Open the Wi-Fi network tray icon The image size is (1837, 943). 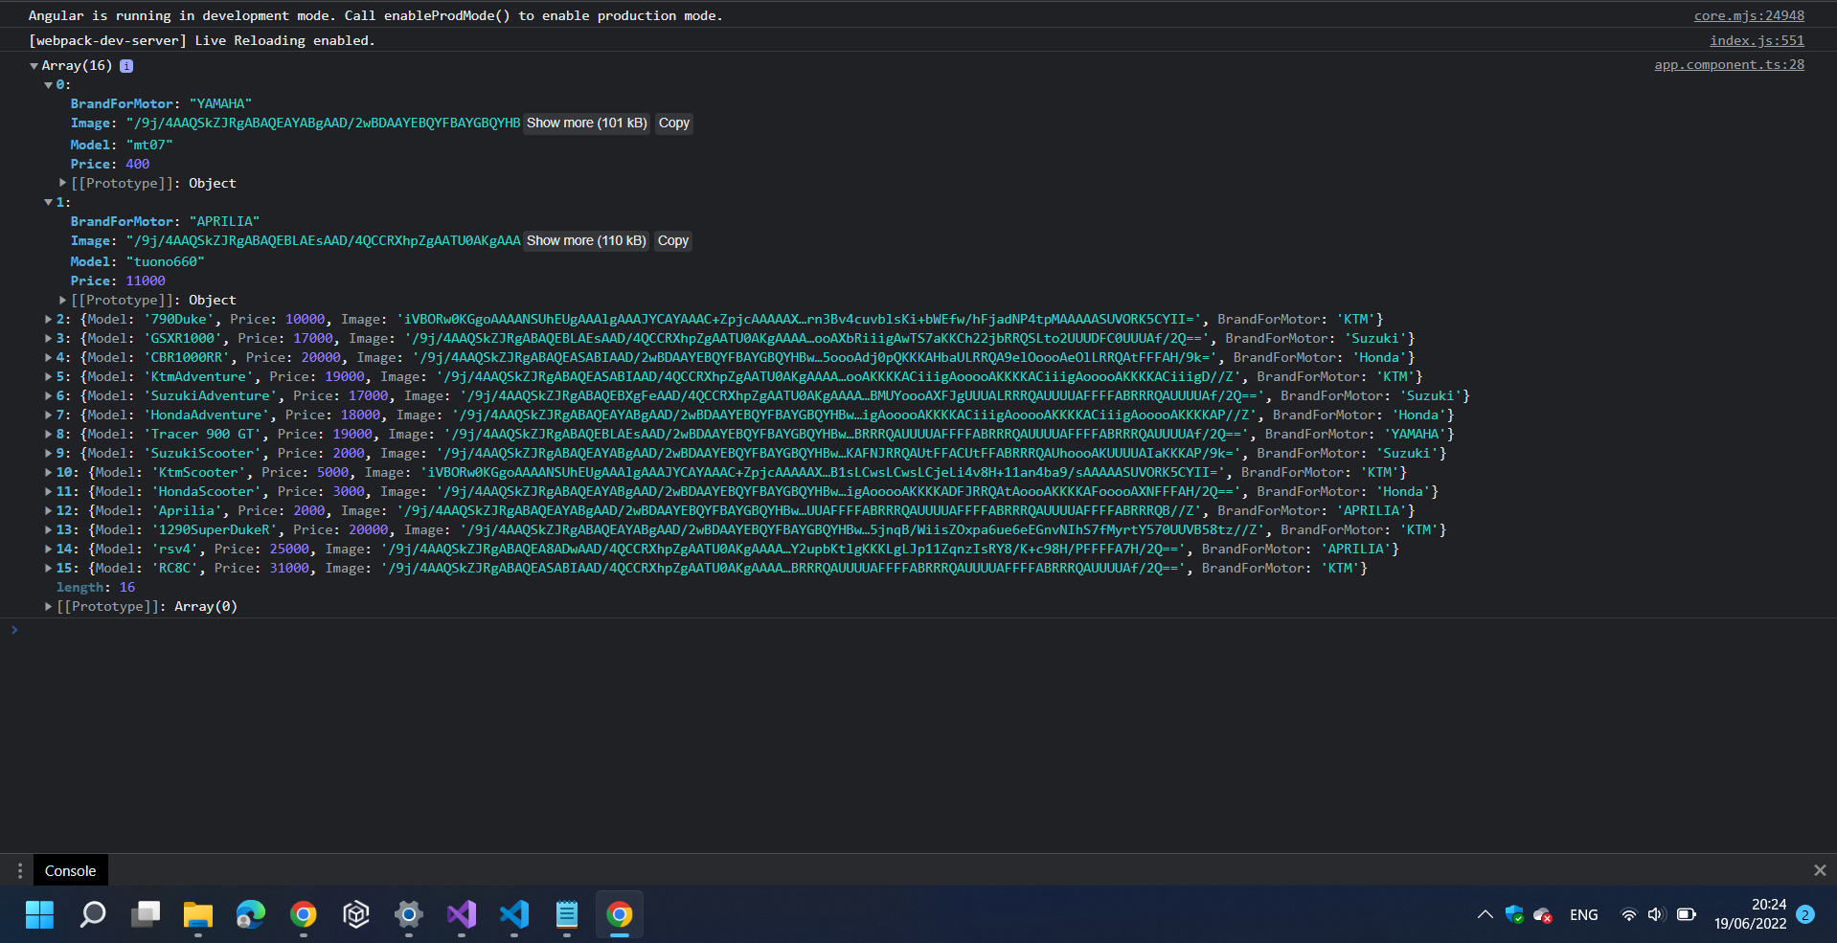[x=1628, y=914]
